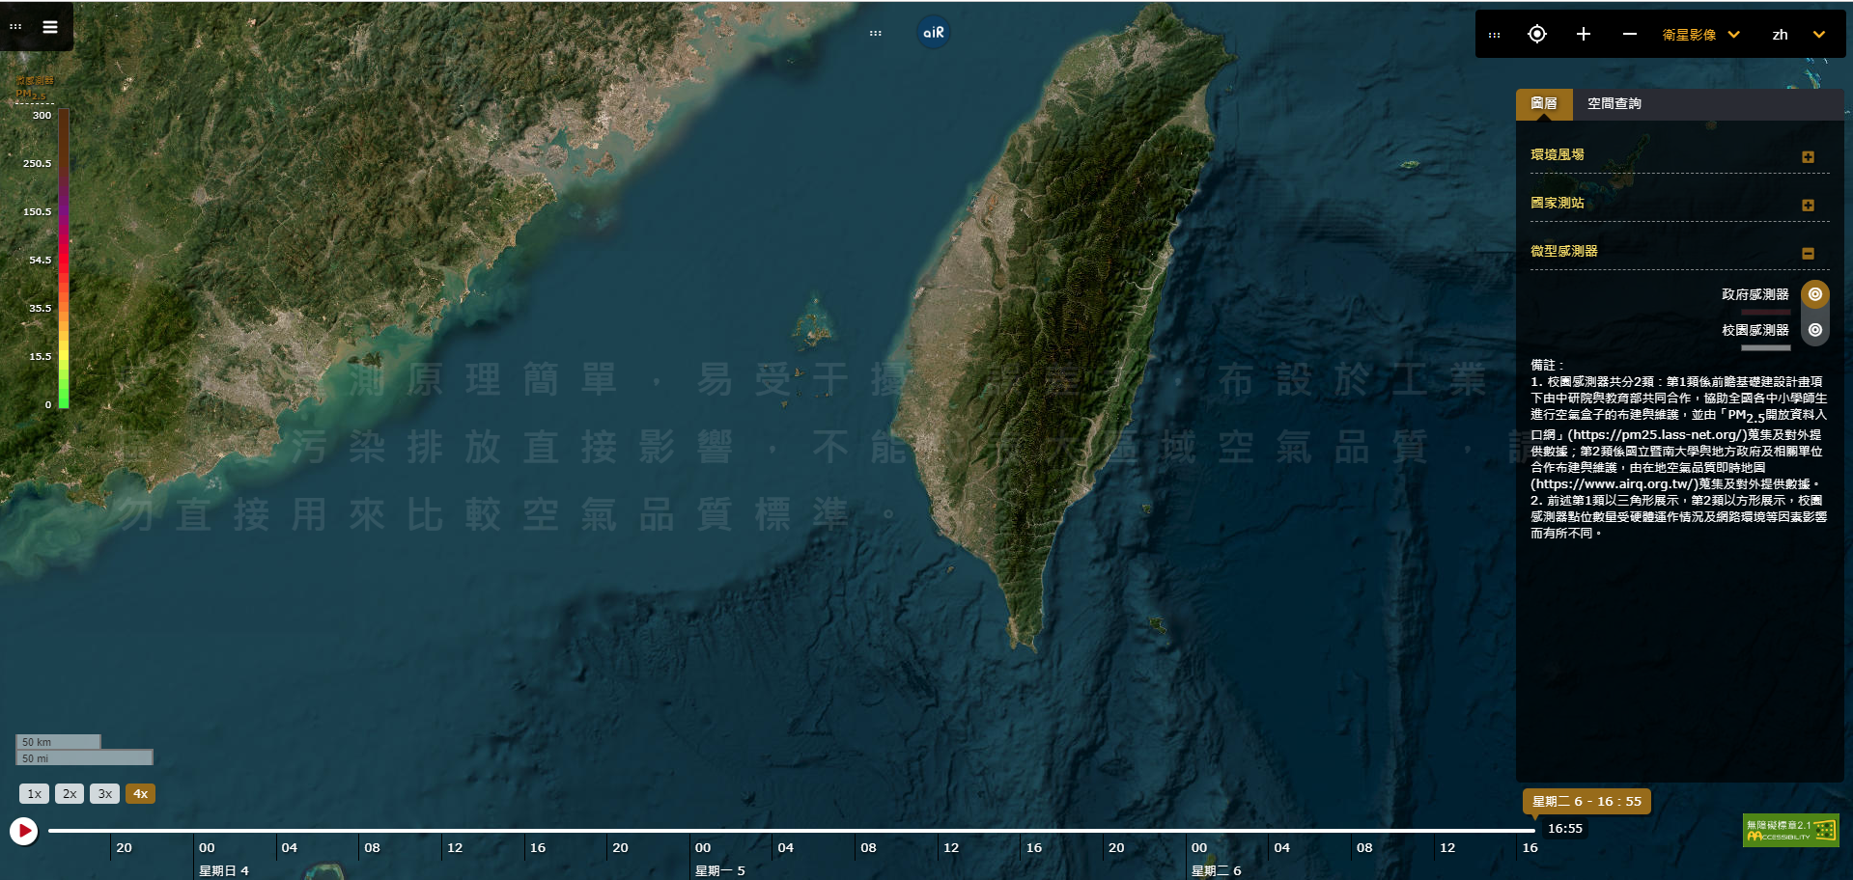
Task: Click the geolocate crosshair icon
Action: point(1537,34)
